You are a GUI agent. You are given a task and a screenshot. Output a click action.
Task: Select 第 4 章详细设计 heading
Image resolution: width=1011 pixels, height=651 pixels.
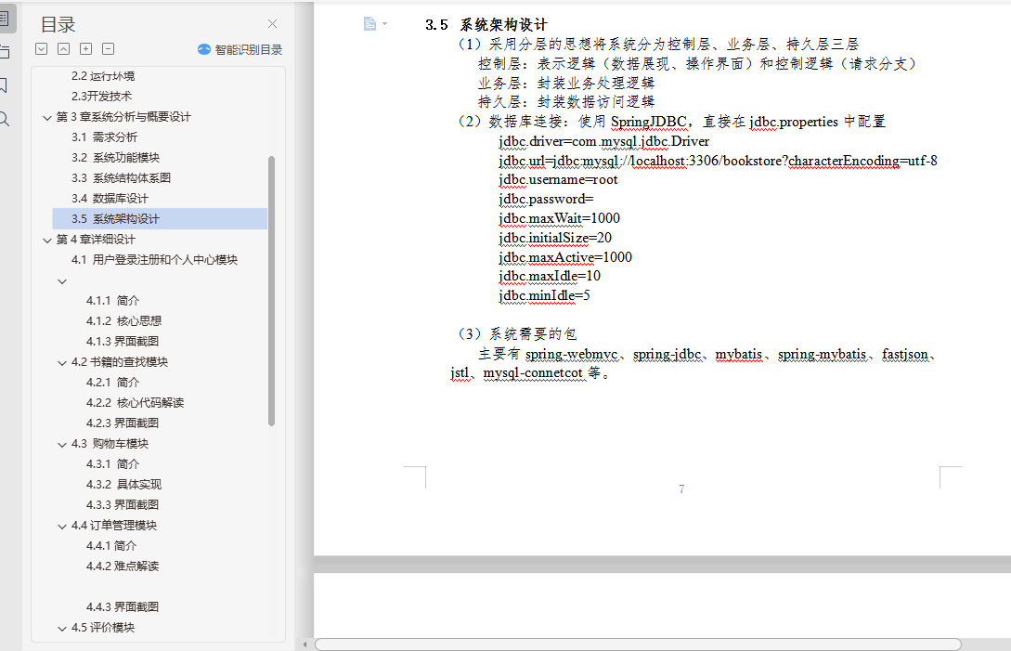coord(96,240)
